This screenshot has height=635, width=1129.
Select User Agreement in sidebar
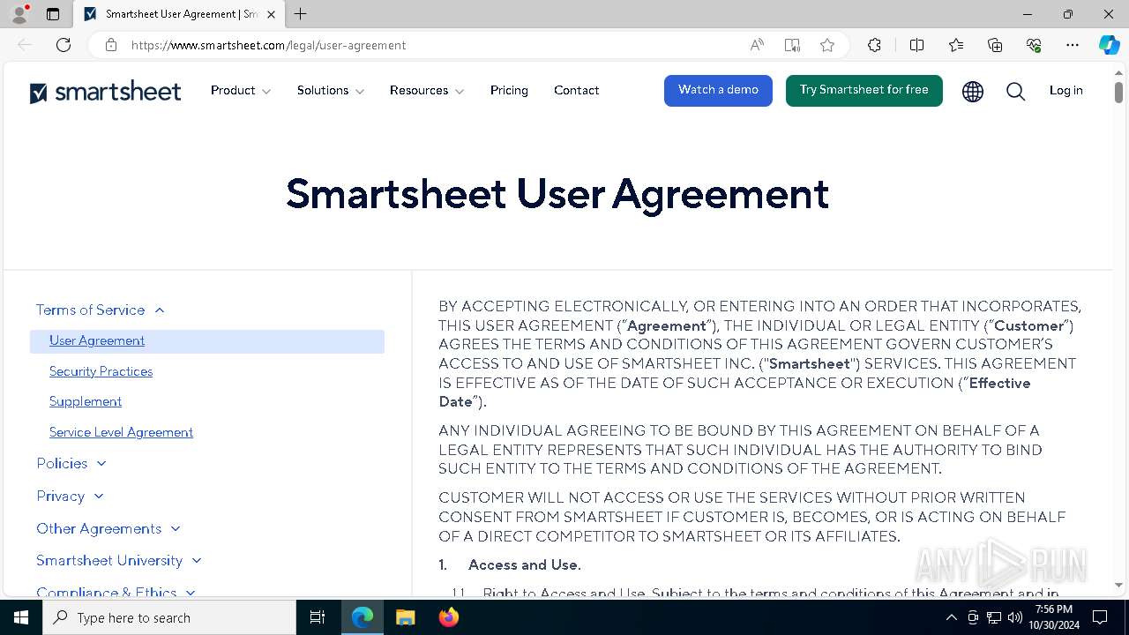[x=97, y=340]
